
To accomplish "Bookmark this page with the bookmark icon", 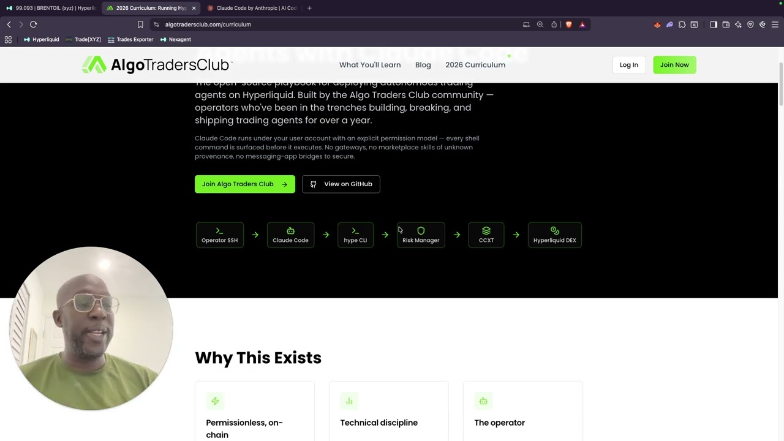I will click(x=140, y=24).
